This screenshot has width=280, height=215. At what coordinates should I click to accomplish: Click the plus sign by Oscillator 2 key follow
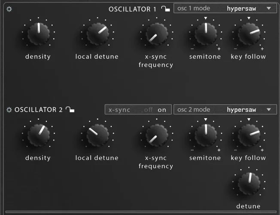(x=262, y=150)
